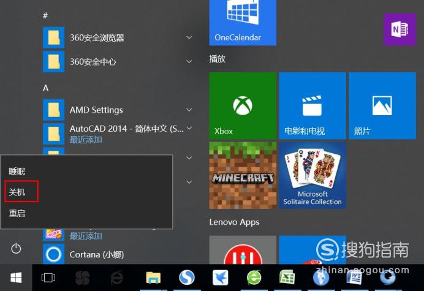Open the blue bird taskbar icon
Image resolution: width=424 pixels, height=291 pixels.
(221, 278)
